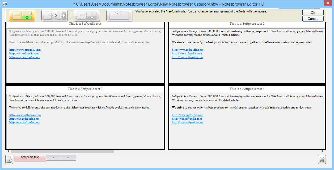The image size is (334, 170).
Task: Open http://www.softpedia.com link in Softpedia test 3
Action: point(25,115)
